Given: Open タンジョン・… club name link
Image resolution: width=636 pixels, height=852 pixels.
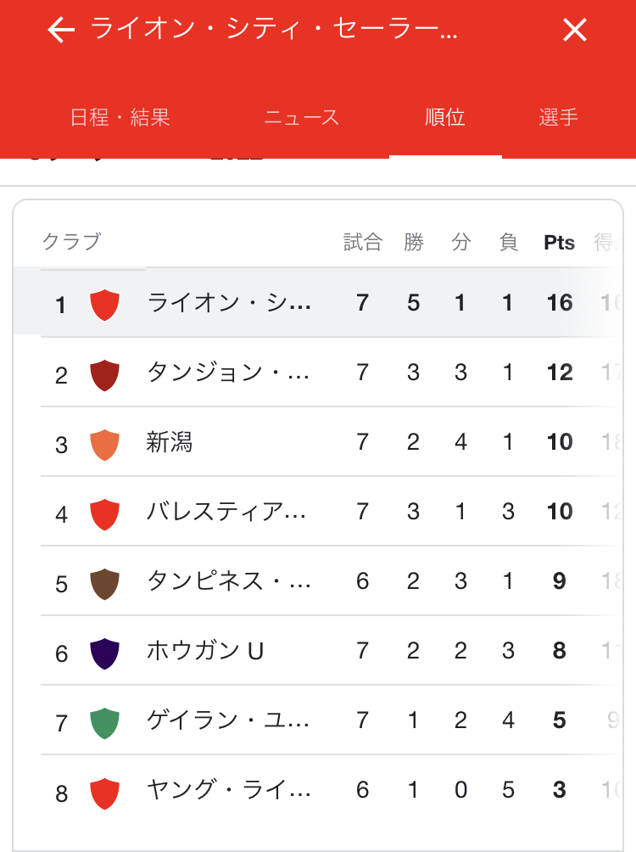Looking at the screenshot, I should click(228, 373).
